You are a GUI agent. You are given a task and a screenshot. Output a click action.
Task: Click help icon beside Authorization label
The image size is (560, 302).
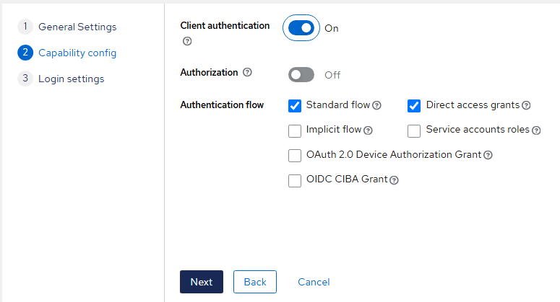[248, 73]
